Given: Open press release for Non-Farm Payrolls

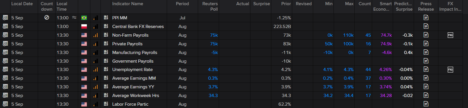Looking at the screenshot, I should (426, 35).
